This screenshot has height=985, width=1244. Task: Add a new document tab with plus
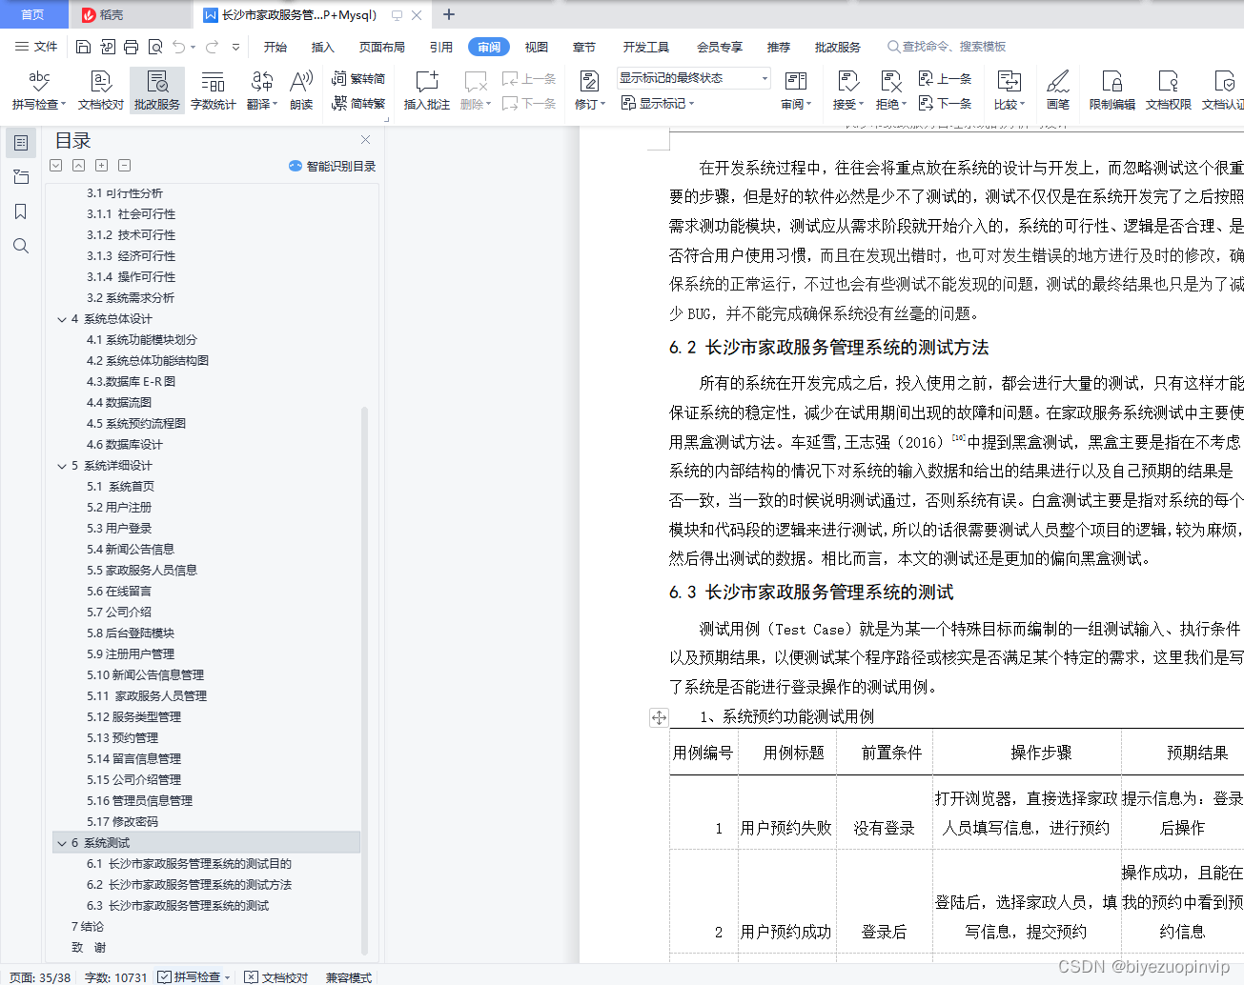coord(449,14)
